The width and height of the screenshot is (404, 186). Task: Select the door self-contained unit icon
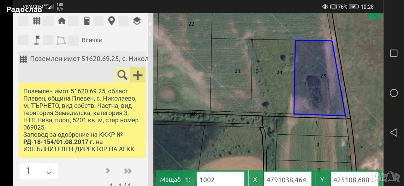[86, 21]
